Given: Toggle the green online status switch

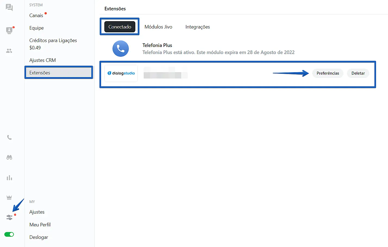Looking at the screenshot, I should (9, 234).
